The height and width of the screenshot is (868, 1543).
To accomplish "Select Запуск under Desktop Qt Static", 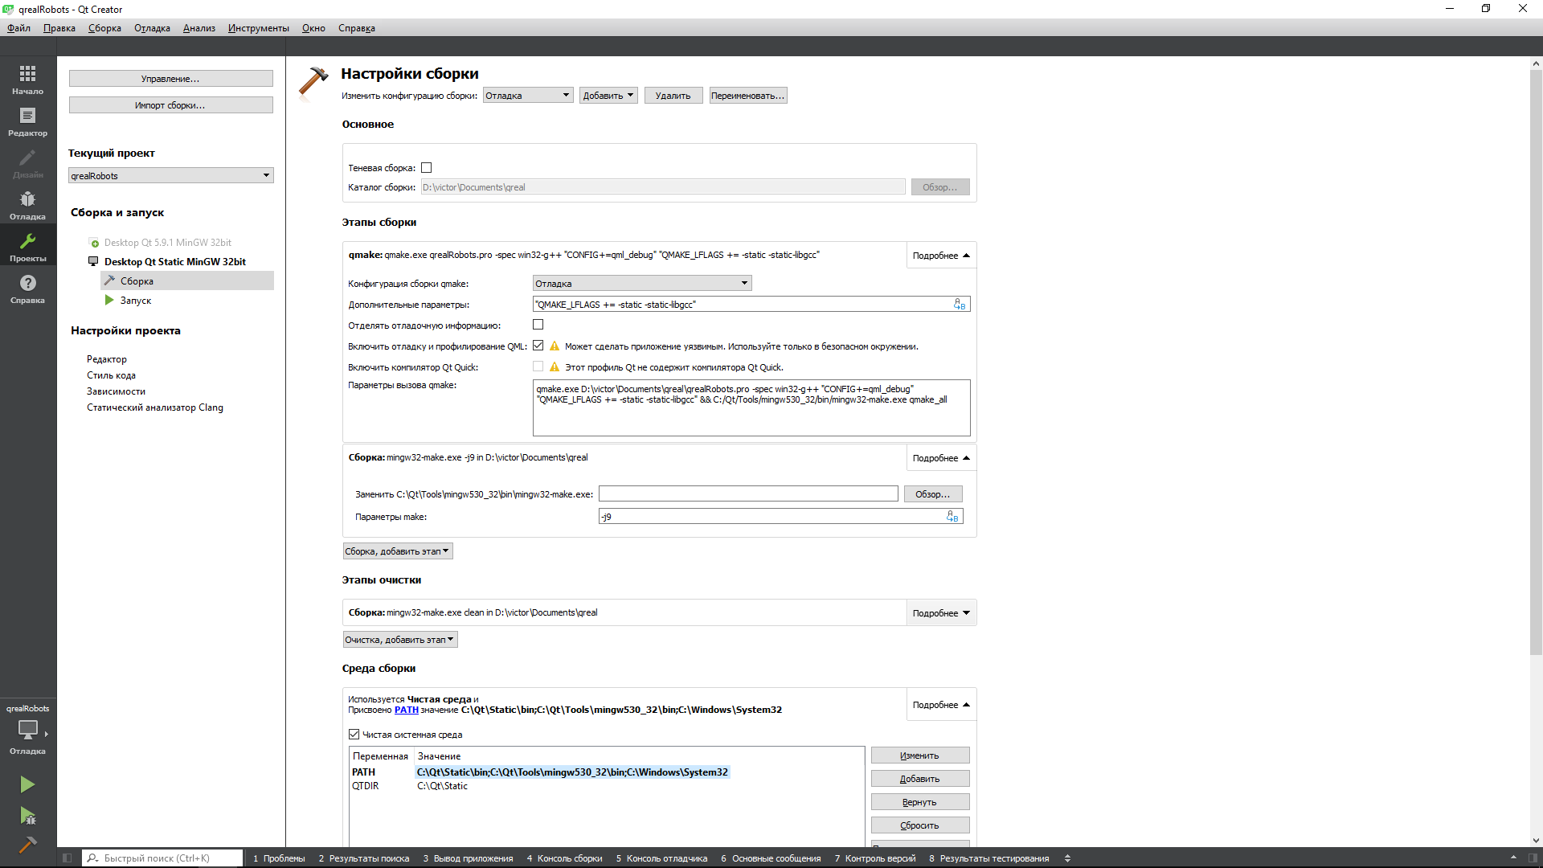I will pyautogui.click(x=136, y=301).
